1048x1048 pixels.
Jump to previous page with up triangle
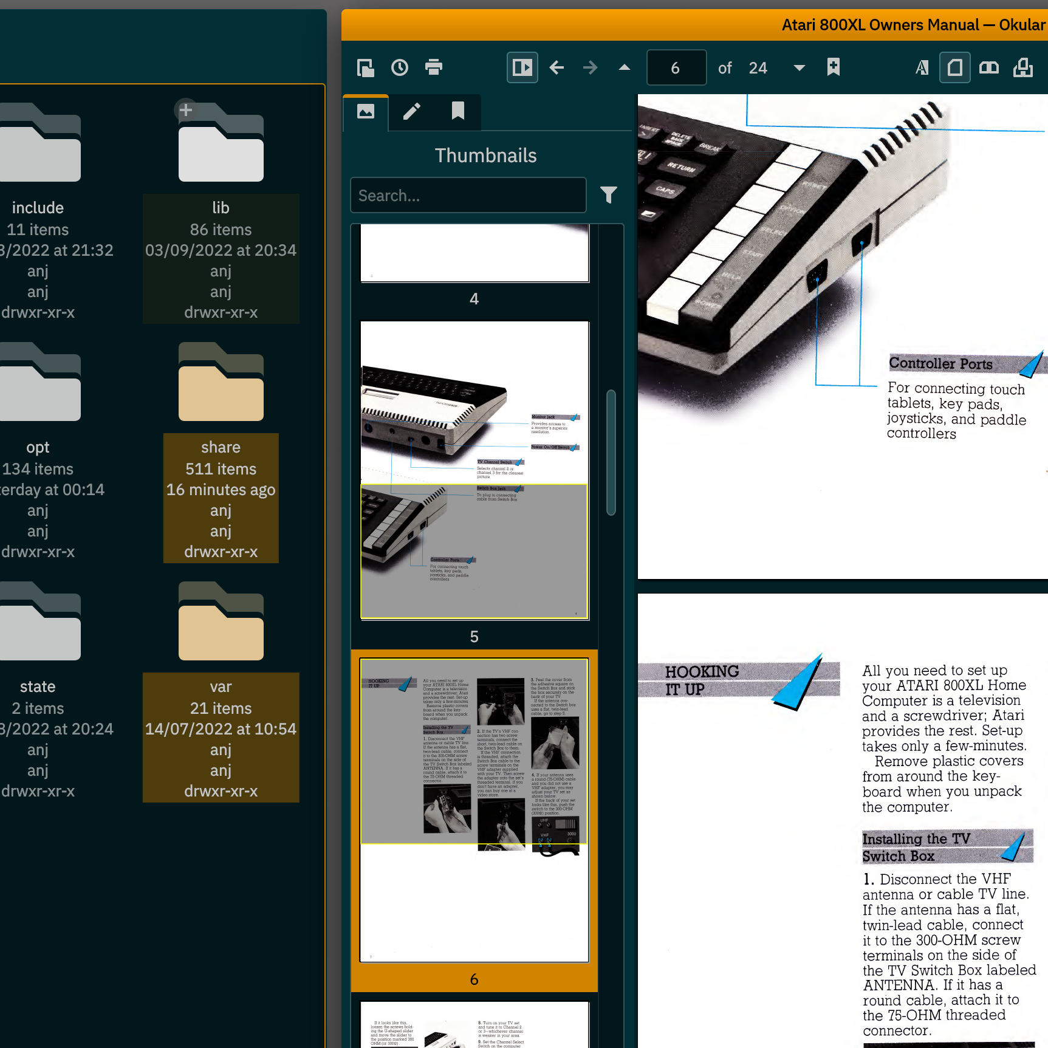click(625, 67)
